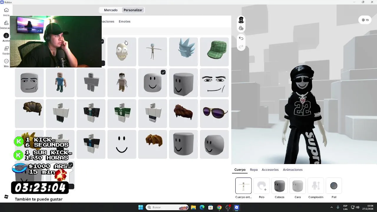Viewport: 377px width, 212px height.
Task: Go to Inicio in the sidebar
Action: (x=6, y=12)
